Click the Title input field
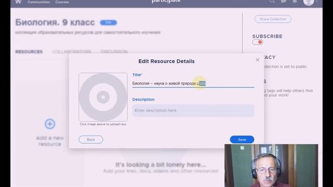Image resolution: width=333 pixels, height=187 pixels. pyautogui.click(x=193, y=83)
